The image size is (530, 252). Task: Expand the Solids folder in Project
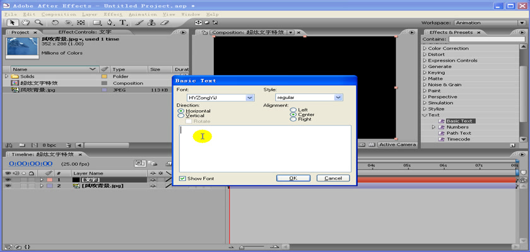point(6,77)
